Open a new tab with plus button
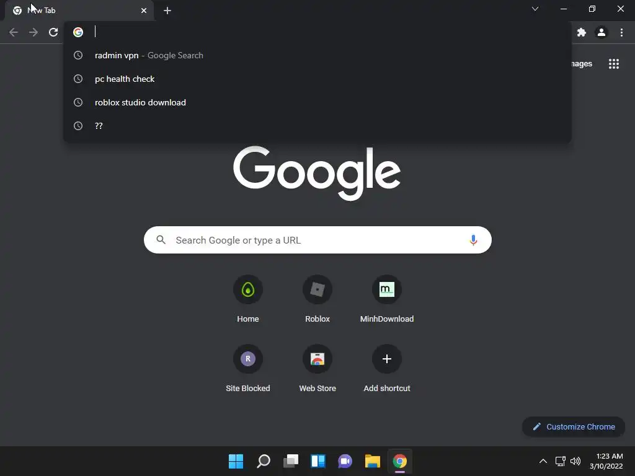 167,11
